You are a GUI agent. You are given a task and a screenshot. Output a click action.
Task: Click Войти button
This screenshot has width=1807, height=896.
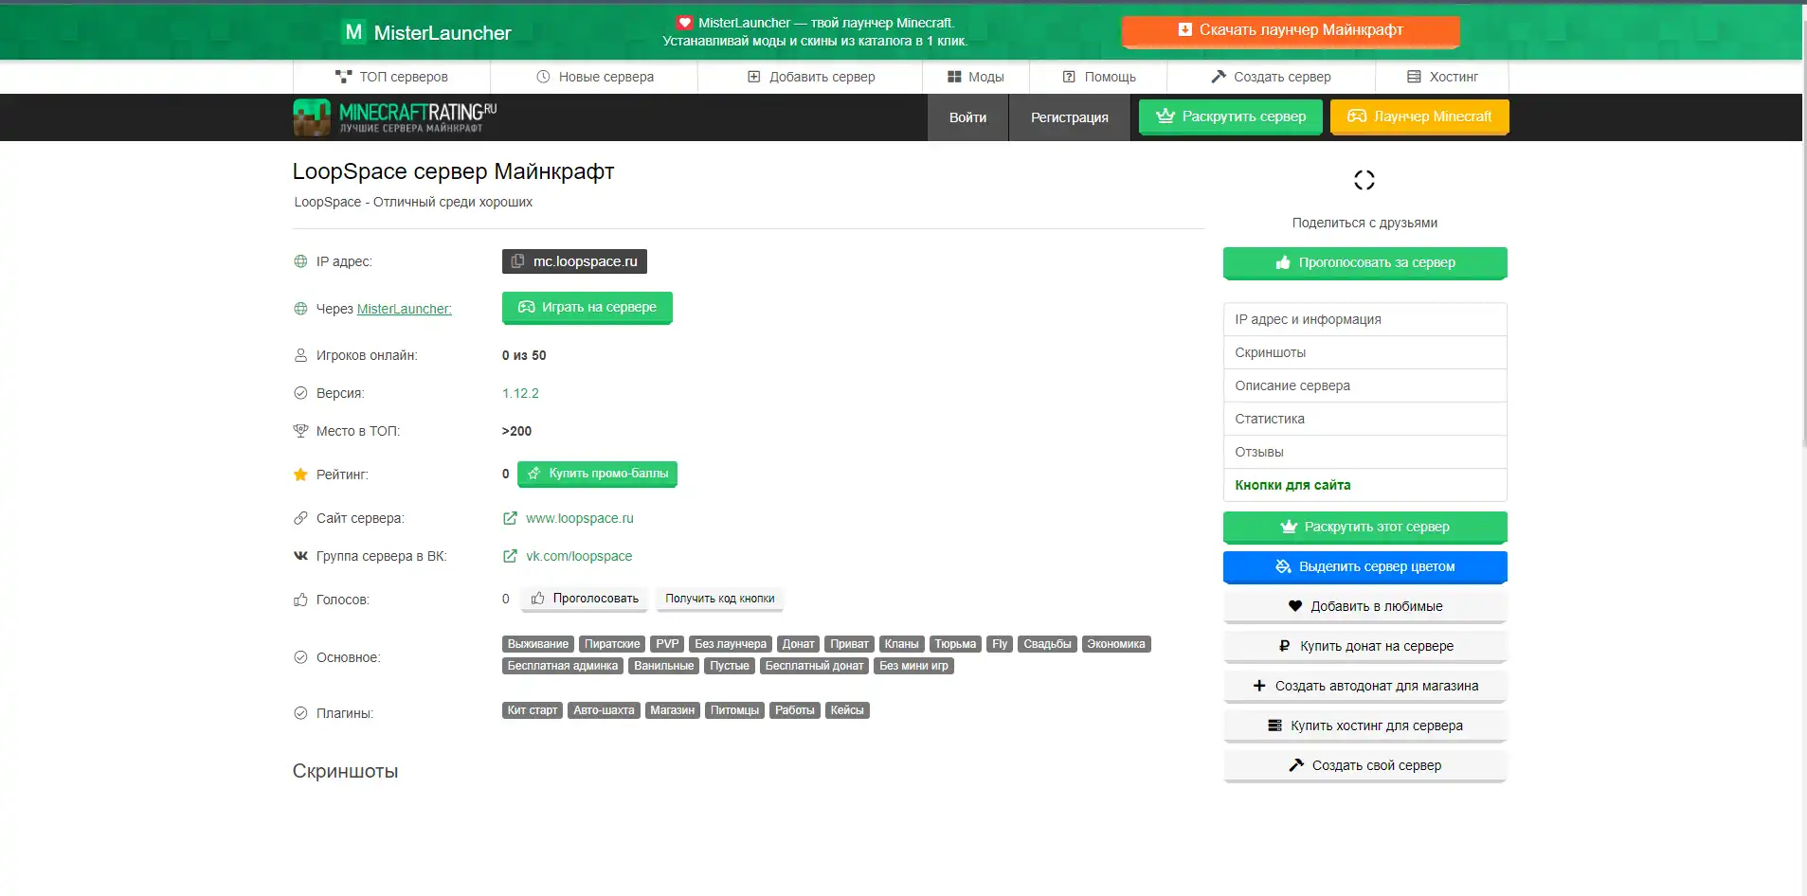pos(967,117)
